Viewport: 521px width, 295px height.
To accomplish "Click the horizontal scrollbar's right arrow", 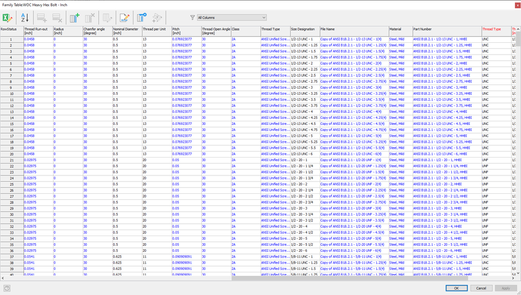I will (514, 278).
